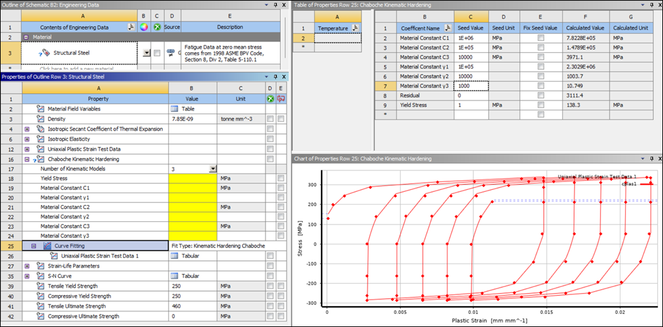Click the table icon in Material Field Variables value

174,109
